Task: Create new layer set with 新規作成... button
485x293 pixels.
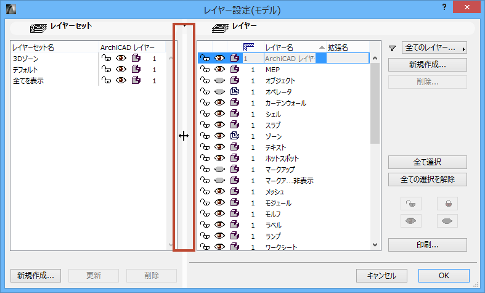Action: pyautogui.click(x=36, y=276)
